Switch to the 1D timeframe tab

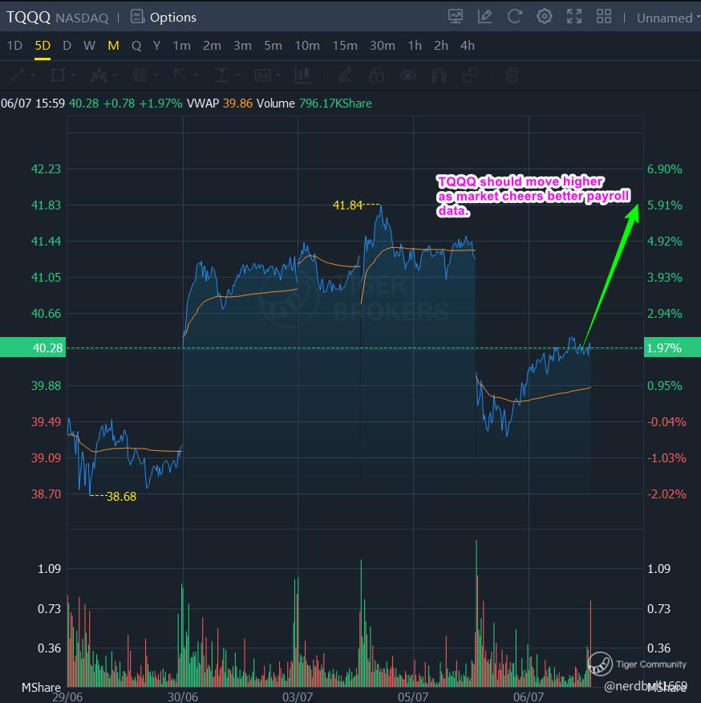[14, 45]
